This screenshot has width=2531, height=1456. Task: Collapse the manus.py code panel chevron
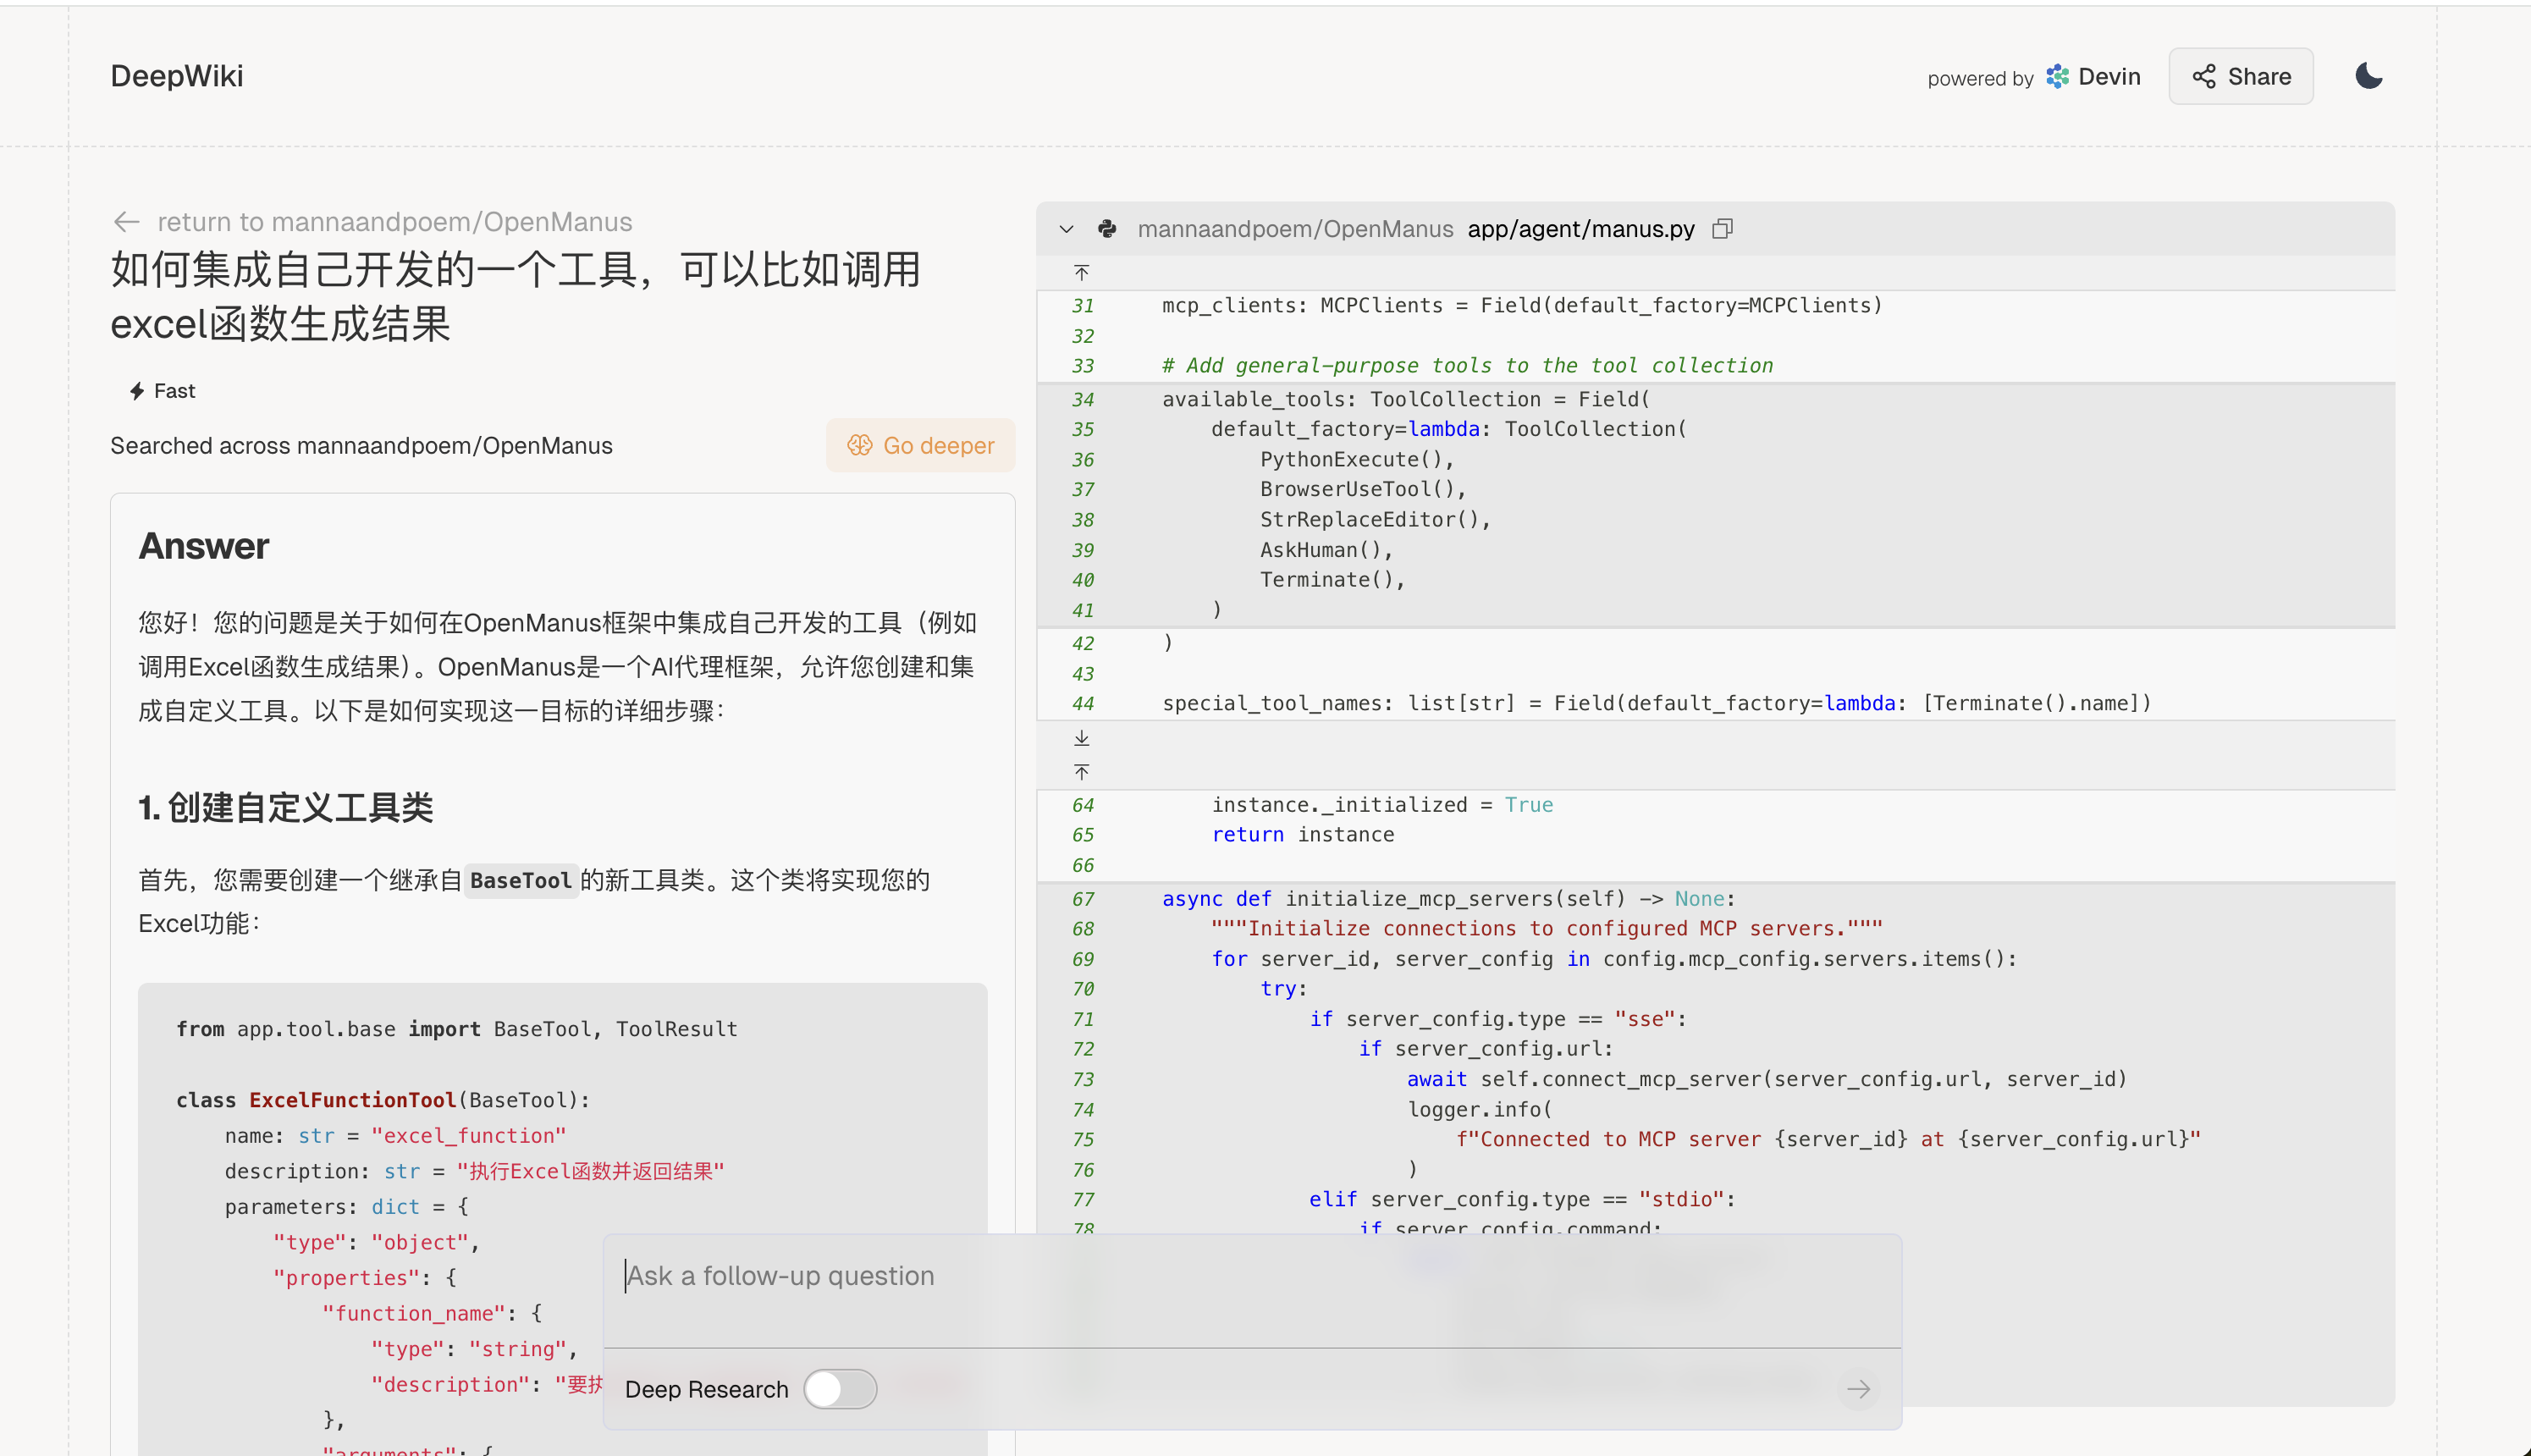[x=1067, y=229]
